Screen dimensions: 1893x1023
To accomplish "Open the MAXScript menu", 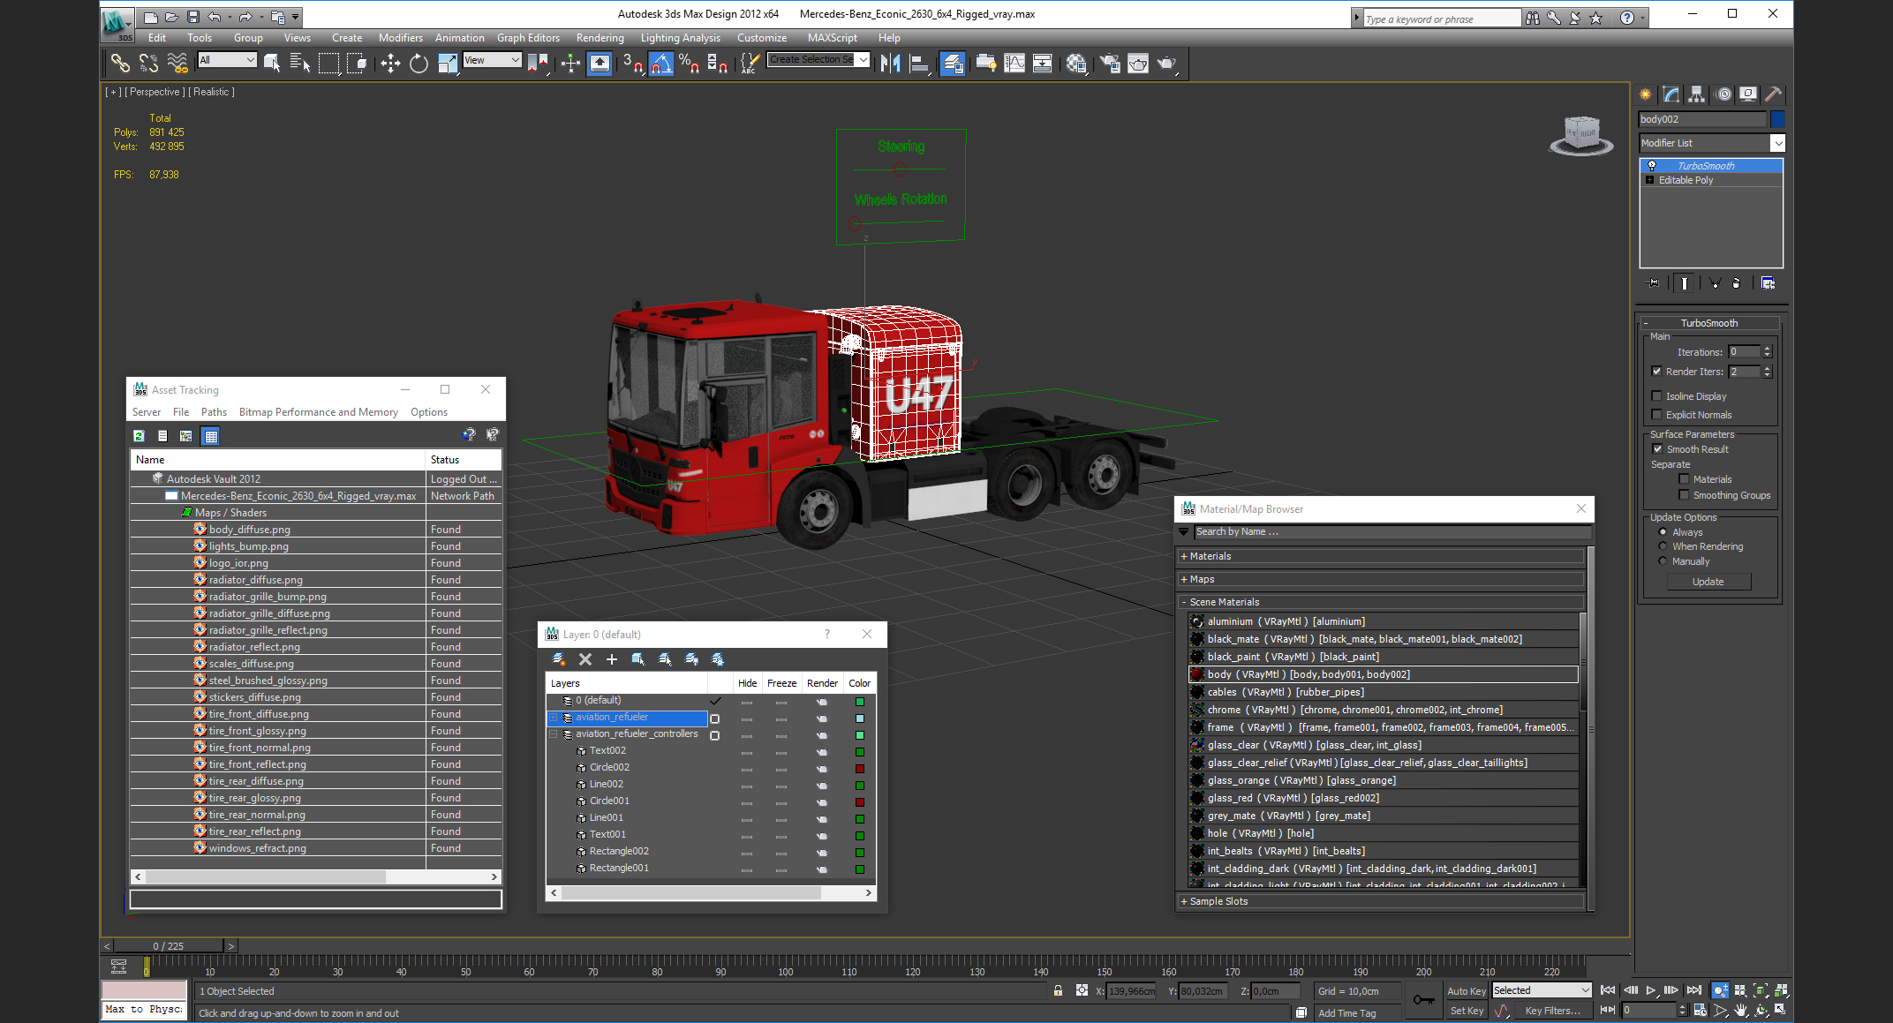I will point(832,38).
